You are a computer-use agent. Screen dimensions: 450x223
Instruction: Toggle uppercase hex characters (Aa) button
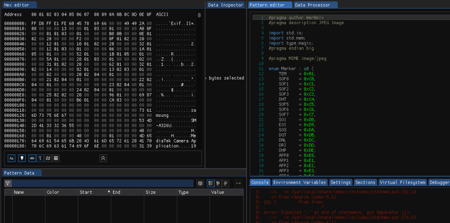click(x=12, y=158)
